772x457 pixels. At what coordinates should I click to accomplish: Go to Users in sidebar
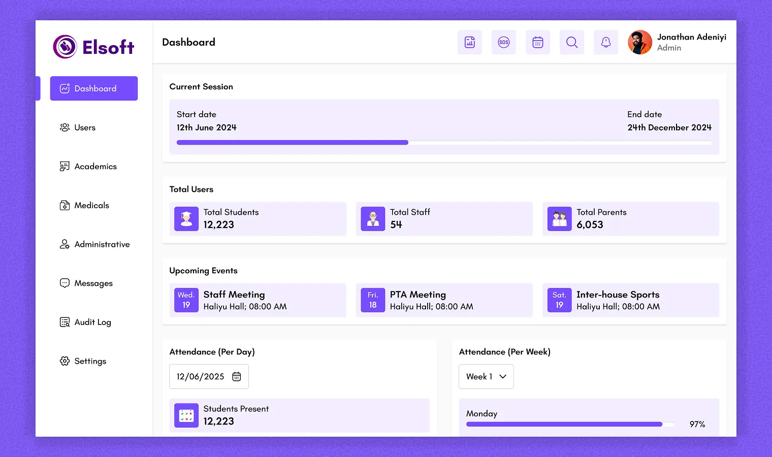84,127
